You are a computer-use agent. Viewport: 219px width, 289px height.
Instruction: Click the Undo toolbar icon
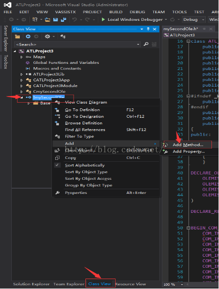[x=75, y=19]
